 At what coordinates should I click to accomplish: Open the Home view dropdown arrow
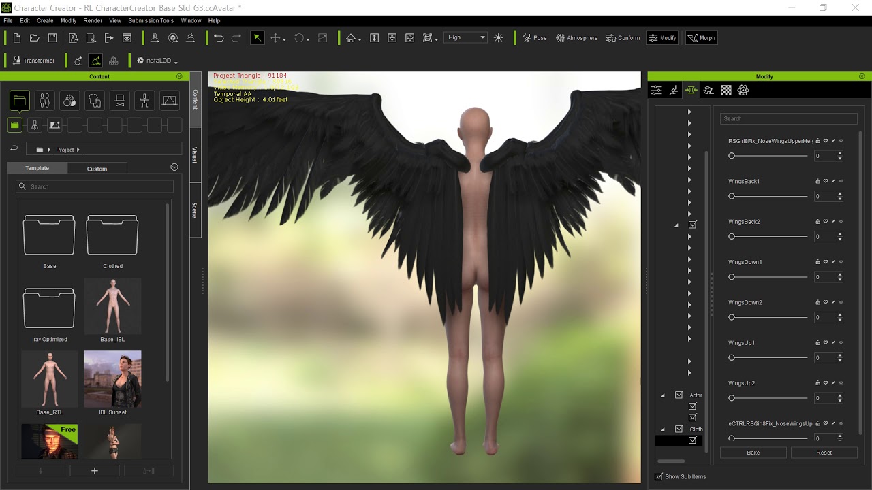point(360,39)
